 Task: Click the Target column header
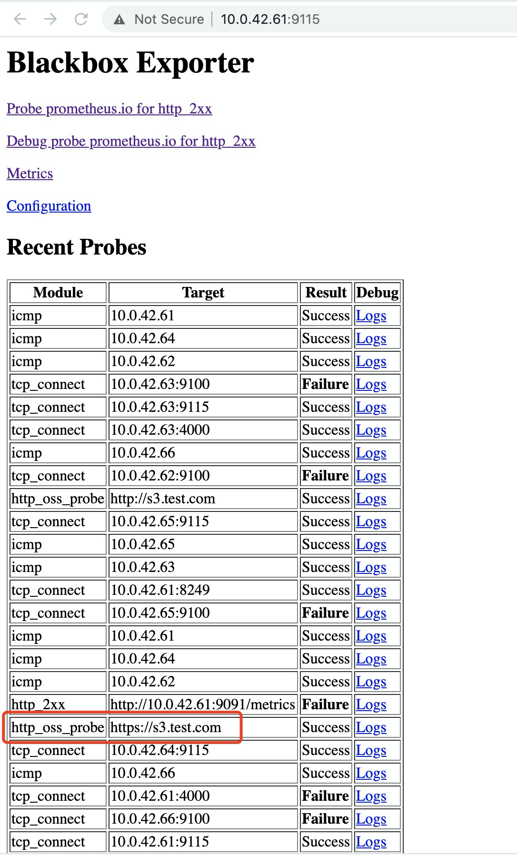coord(203,293)
